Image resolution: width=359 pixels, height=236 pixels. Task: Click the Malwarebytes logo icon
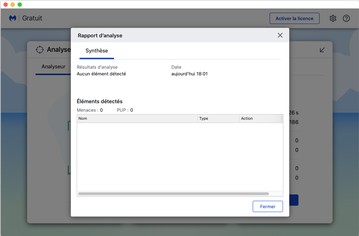click(13, 18)
